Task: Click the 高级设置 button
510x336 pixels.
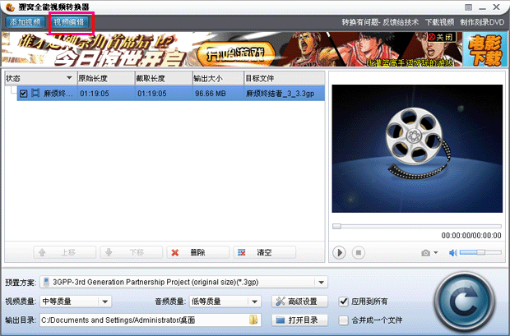Action: click(x=301, y=301)
